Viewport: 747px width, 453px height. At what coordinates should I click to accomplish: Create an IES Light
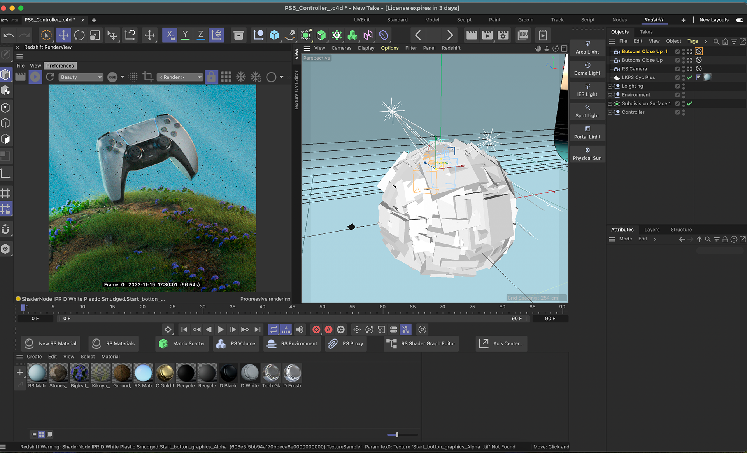pos(587,90)
